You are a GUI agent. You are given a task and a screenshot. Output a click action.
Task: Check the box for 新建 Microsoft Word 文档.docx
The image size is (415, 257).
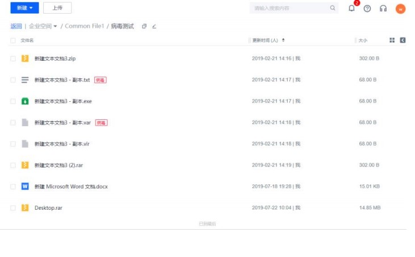point(13,186)
